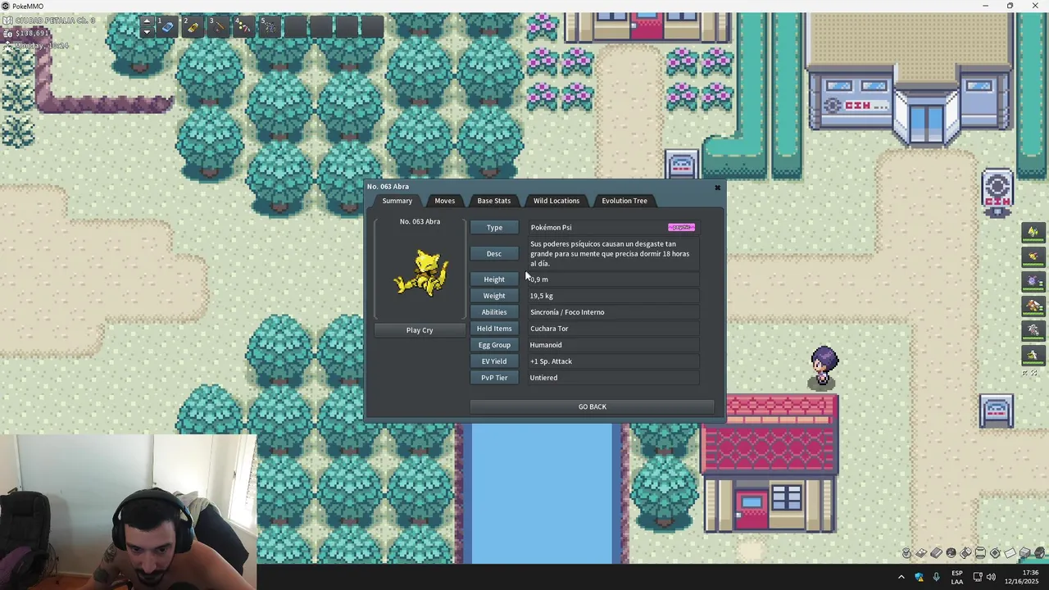Open the handheld device icon in bottom menu
This screenshot has width=1049, height=590.
965,553
